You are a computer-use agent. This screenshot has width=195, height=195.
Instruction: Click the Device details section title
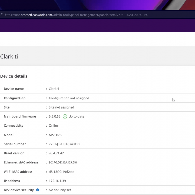tap(14, 76)
